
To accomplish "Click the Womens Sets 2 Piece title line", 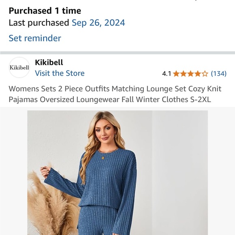I will 115,89.
